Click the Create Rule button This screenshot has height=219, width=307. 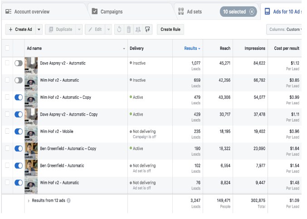click(170, 29)
